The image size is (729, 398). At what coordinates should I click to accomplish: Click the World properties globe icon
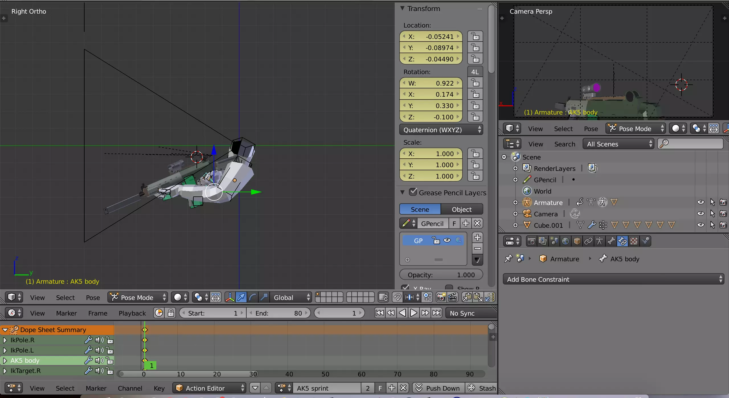click(566, 241)
